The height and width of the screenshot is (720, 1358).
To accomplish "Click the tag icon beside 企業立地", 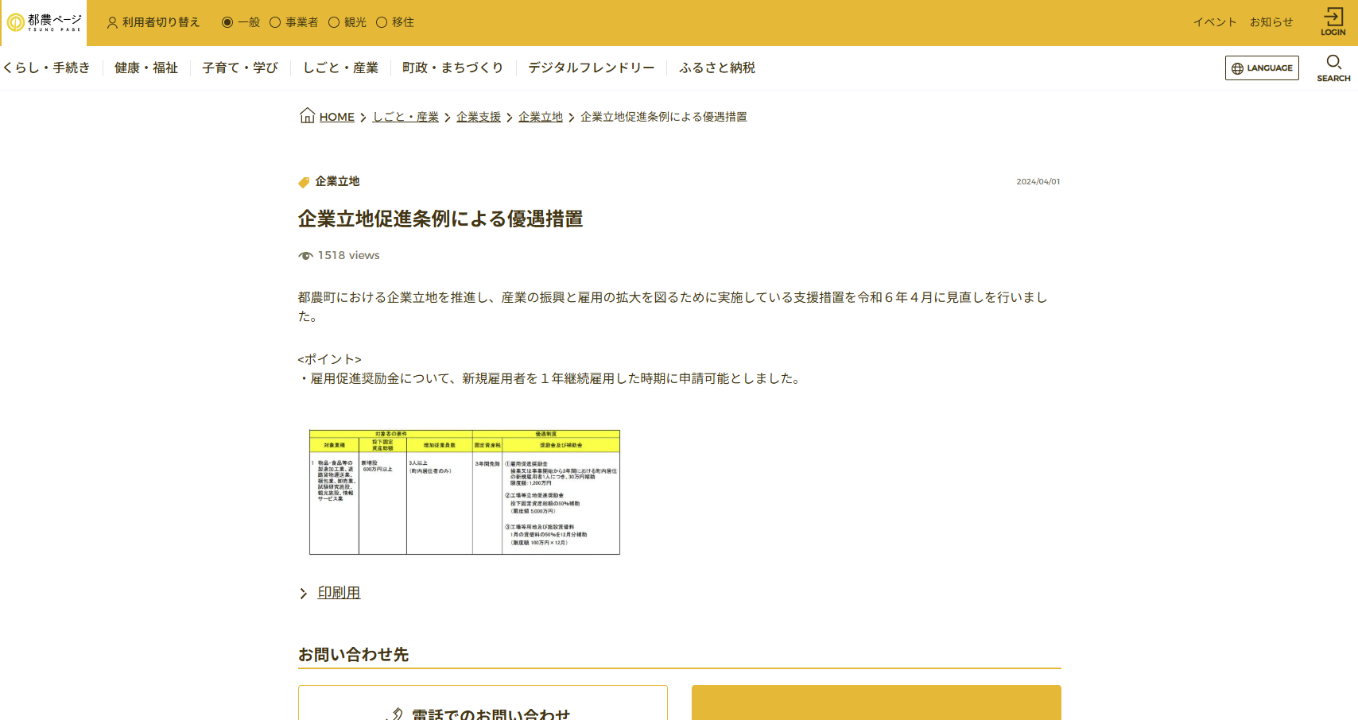I will tap(304, 182).
